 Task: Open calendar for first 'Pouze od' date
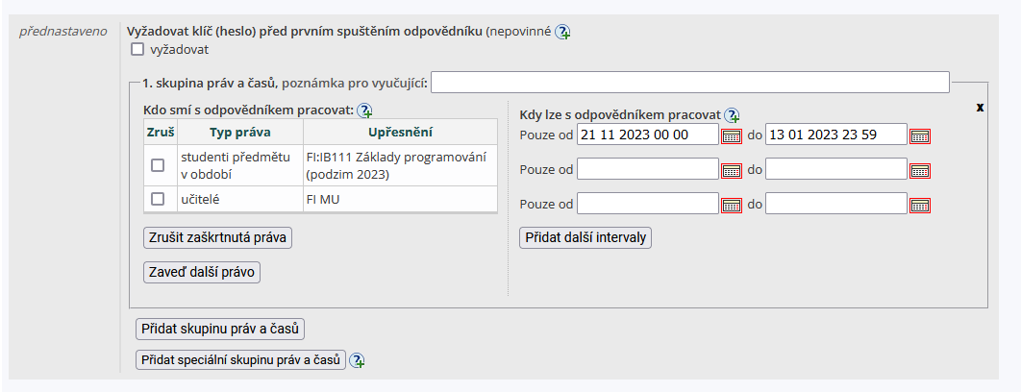pyautogui.click(x=732, y=135)
